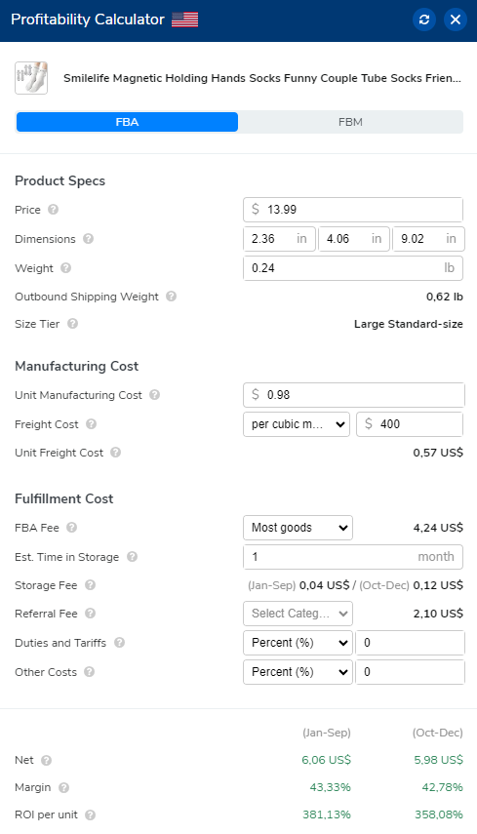Expand the FBA Fee Most goods dropdown
Viewport: 477px width, 834px height.
coord(298,528)
